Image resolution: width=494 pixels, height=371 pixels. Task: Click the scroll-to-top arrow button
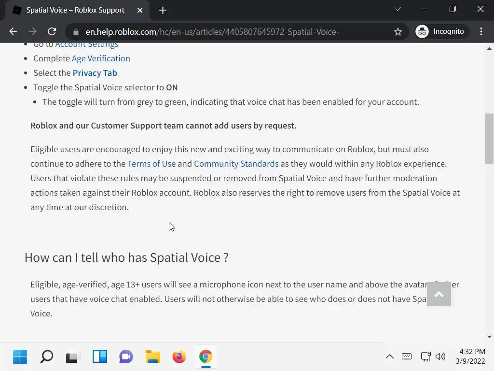(x=439, y=294)
